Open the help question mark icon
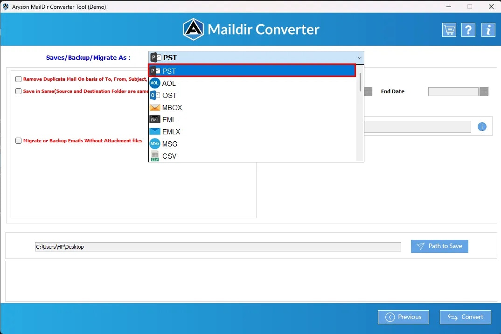The height and width of the screenshot is (334, 501). tap(468, 30)
